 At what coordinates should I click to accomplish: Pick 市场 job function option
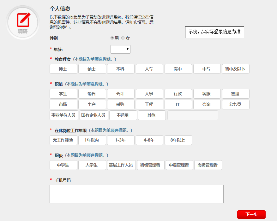pos(63,104)
